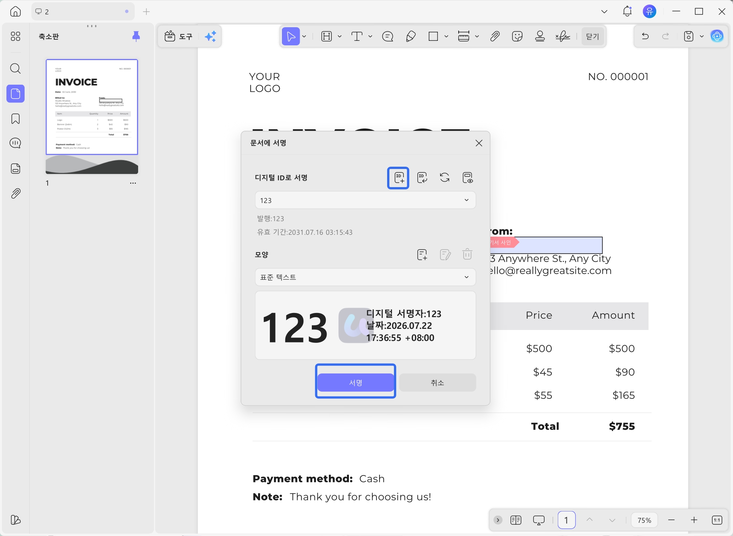733x536 pixels.
Task: Start slideshow presentation mode
Action: (x=538, y=521)
